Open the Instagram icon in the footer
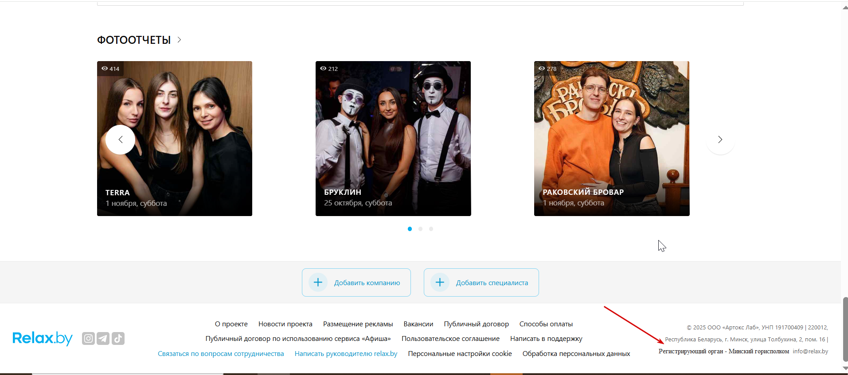 pos(88,339)
